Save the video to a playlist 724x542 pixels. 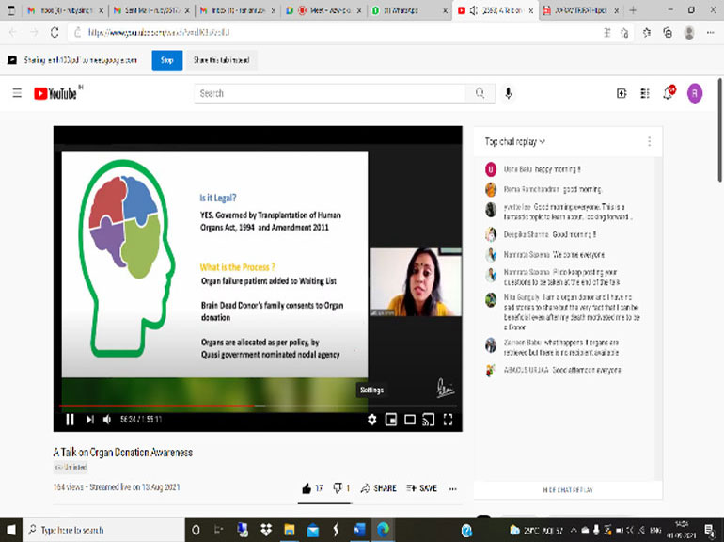pos(421,488)
